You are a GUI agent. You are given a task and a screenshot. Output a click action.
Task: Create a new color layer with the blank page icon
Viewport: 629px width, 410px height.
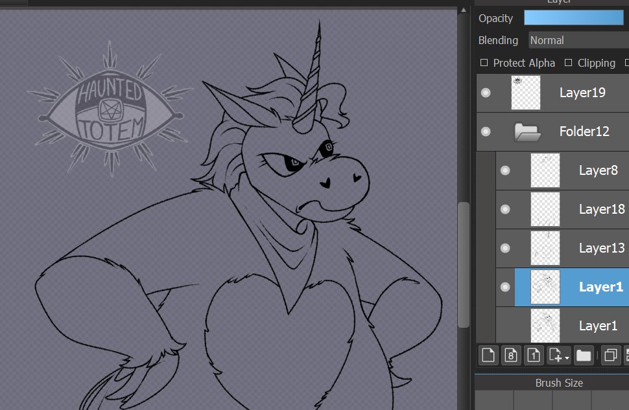(x=488, y=355)
